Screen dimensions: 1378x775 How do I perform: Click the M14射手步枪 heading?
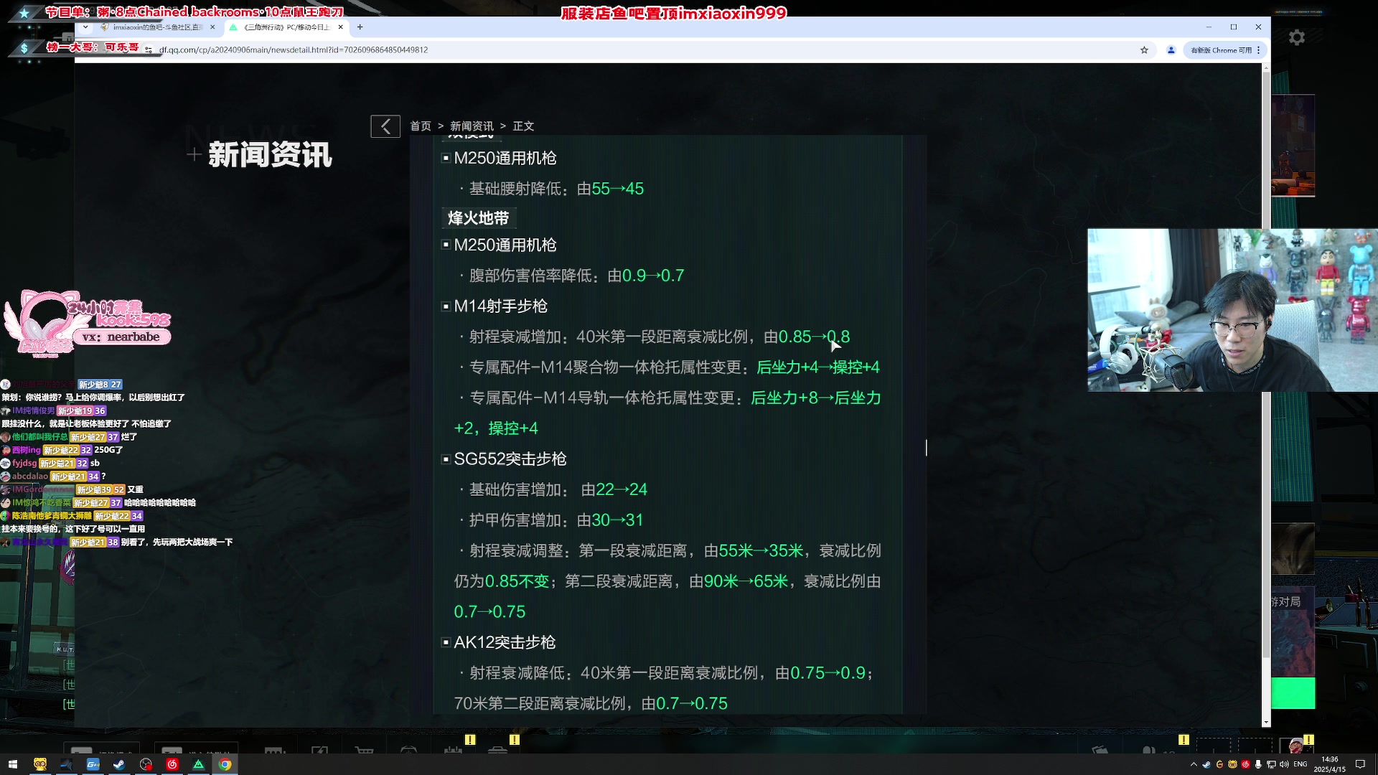click(x=500, y=306)
